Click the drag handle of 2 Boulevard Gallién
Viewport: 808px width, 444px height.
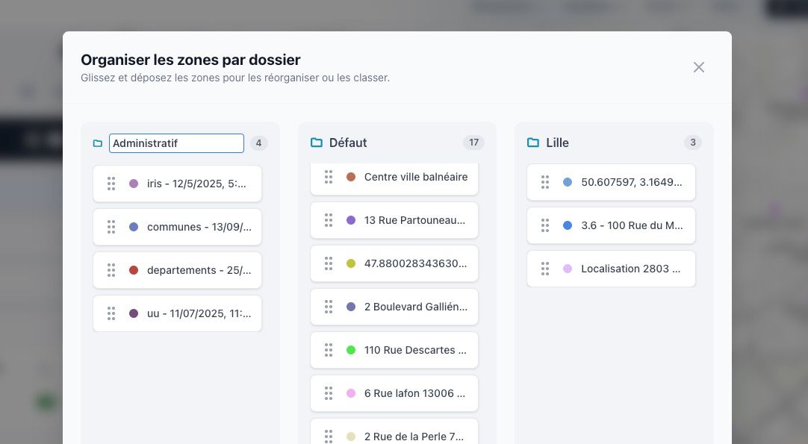point(329,306)
